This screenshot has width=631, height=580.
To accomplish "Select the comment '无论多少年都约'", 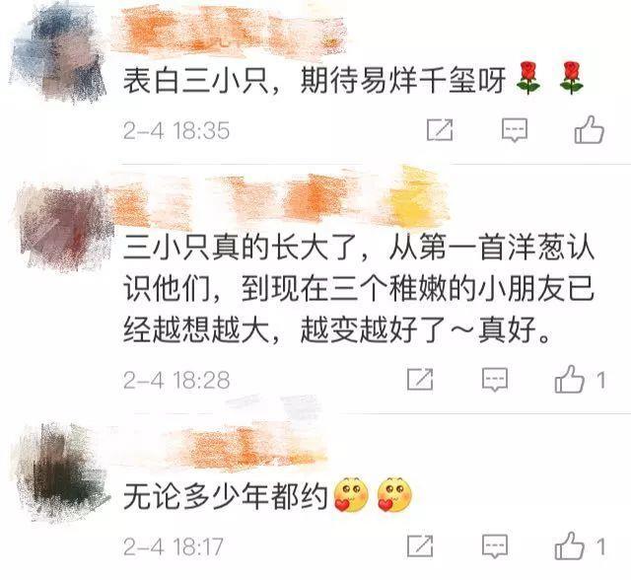I will tap(225, 496).
